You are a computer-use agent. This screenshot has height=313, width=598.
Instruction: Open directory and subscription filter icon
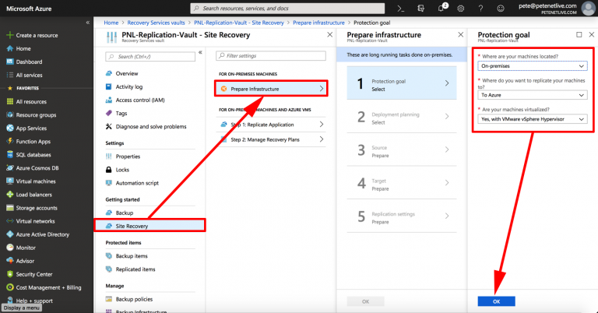pos(420,8)
